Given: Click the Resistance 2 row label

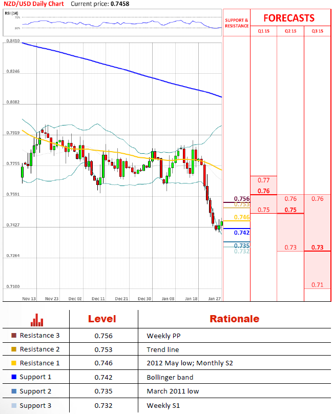Looking at the screenshot, I should click(x=39, y=349).
